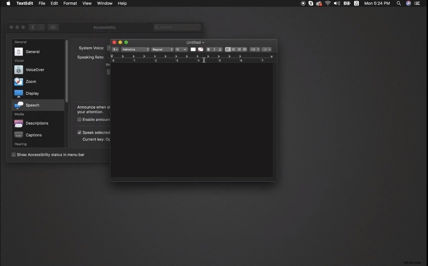428x266 pixels.
Task: Open the General accessibility settings
Action: (x=18, y=51)
